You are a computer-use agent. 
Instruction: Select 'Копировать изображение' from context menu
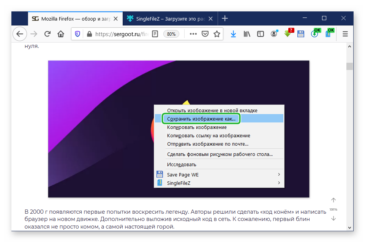tap(197, 127)
